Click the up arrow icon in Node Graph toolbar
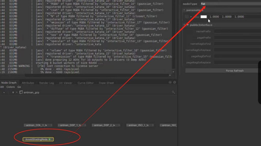261x146 pixels. tap(4, 92)
